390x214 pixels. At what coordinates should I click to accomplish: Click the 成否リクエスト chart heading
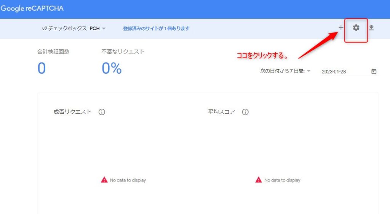point(72,112)
